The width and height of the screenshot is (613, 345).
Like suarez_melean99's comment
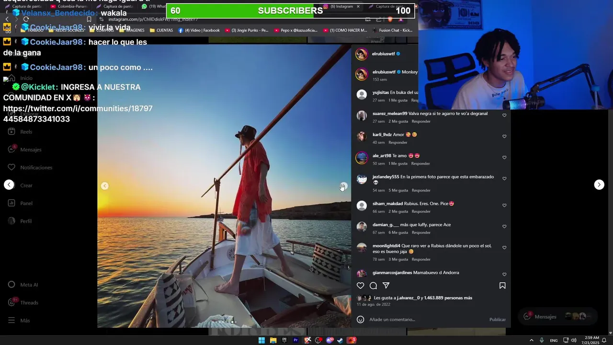tap(504, 115)
